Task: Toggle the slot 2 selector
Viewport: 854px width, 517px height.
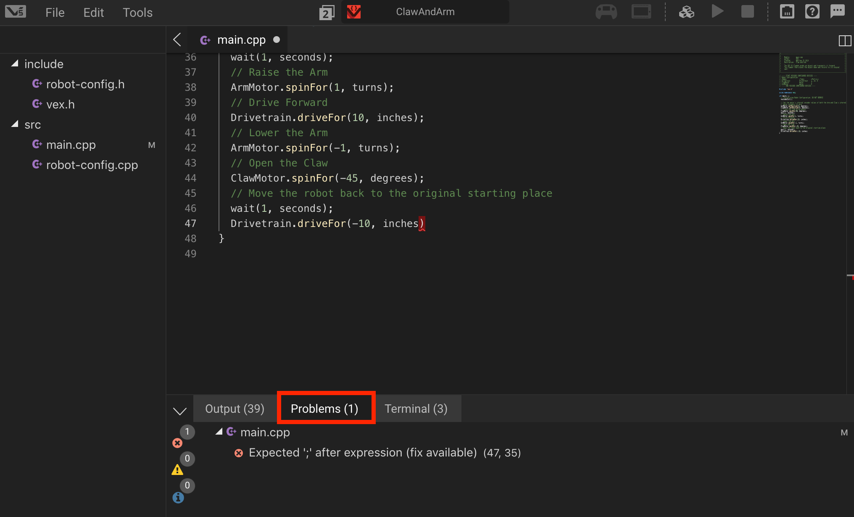Action: [327, 13]
